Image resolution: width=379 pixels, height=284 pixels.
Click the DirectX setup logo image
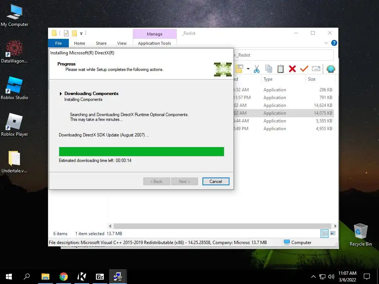222,69
